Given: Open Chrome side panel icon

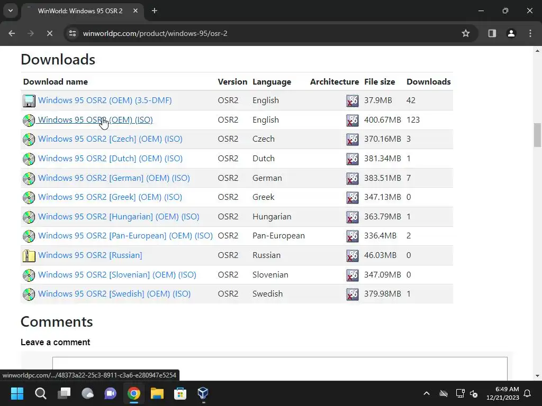Looking at the screenshot, I should 492,33.
